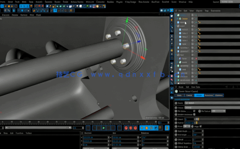Step to previous frame in transport controls
Image resolution: width=240 pixels, height=149 pixels.
tap(99, 128)
